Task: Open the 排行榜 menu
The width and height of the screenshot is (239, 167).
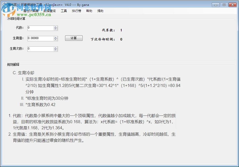Action: coord(76,11)
